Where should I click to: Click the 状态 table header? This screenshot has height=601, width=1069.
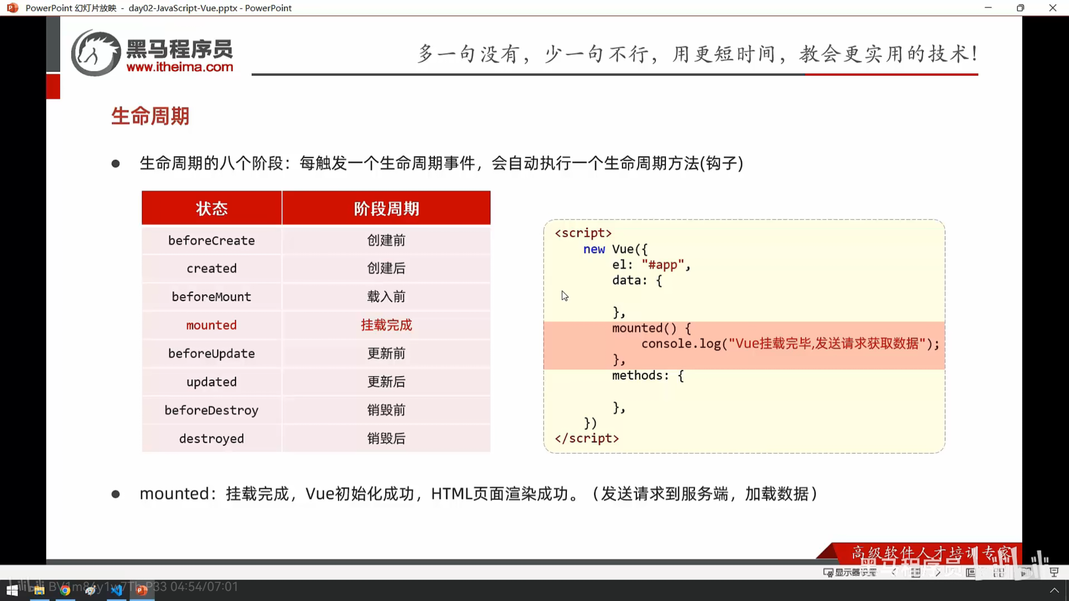[212, 208]
